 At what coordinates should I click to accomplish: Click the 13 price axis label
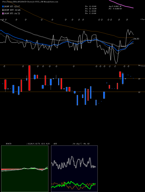pyautogui.click(x=139, y=79)
